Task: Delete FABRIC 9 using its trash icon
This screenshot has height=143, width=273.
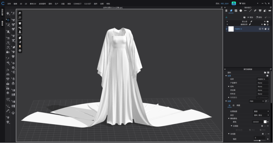Action: click(268, 29)
